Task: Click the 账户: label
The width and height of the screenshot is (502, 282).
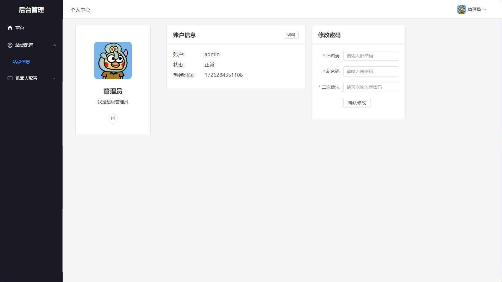Action: 179,54
